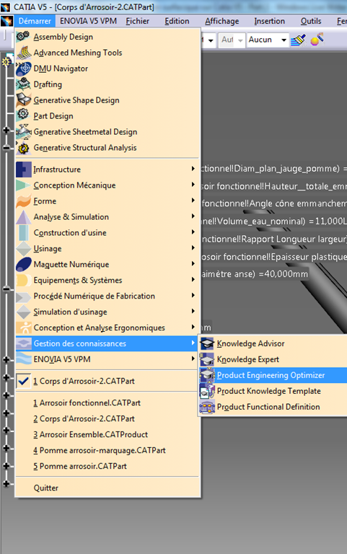Choose Gestion des connaissances entry

(107, 343)
